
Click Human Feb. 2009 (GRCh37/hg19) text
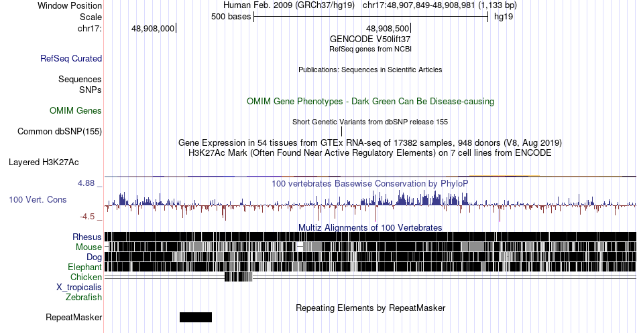289,5
